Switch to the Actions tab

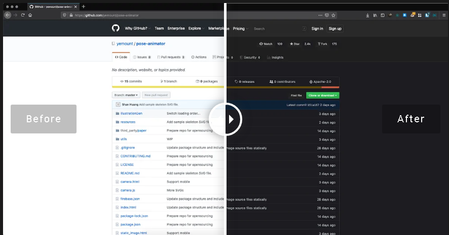click(199, 57)
